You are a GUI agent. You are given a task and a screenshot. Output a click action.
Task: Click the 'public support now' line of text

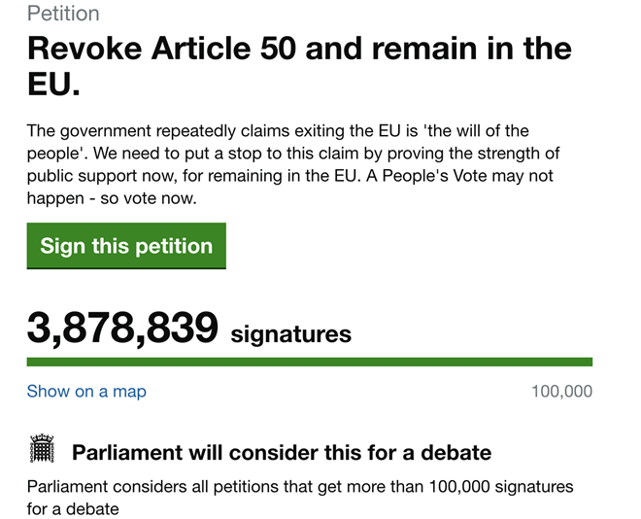(x=289, y=176)
